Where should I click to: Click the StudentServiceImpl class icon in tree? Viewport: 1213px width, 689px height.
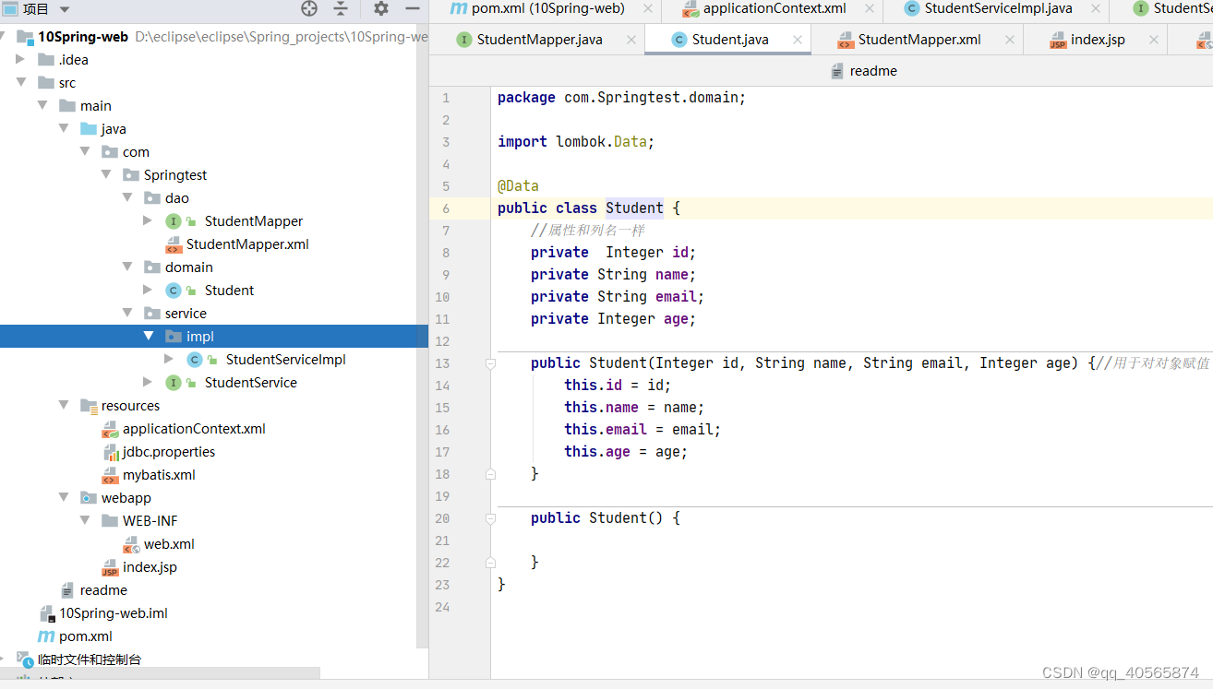tap(195, 360)
